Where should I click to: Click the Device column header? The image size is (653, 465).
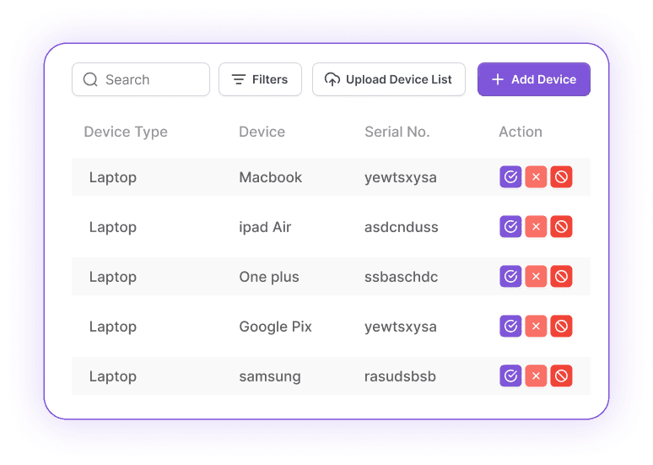(x=262, y=132)
